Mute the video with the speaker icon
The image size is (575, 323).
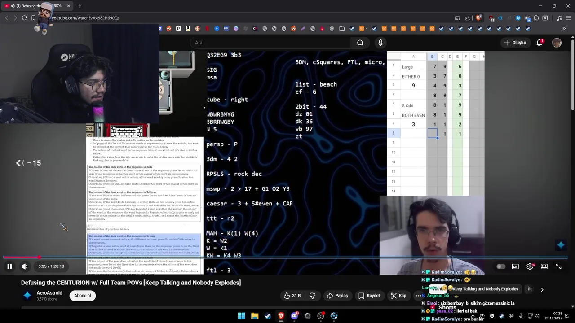(x=25, y=266)
